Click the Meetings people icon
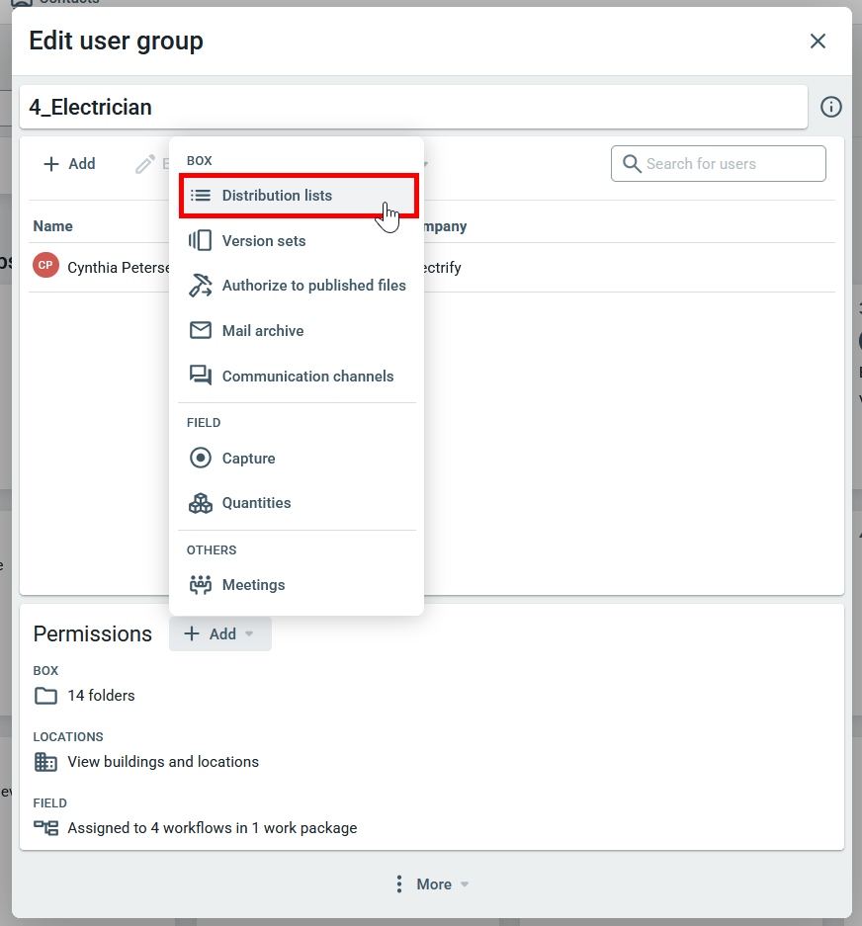This screenshot has width=862, height=926. 201,585
